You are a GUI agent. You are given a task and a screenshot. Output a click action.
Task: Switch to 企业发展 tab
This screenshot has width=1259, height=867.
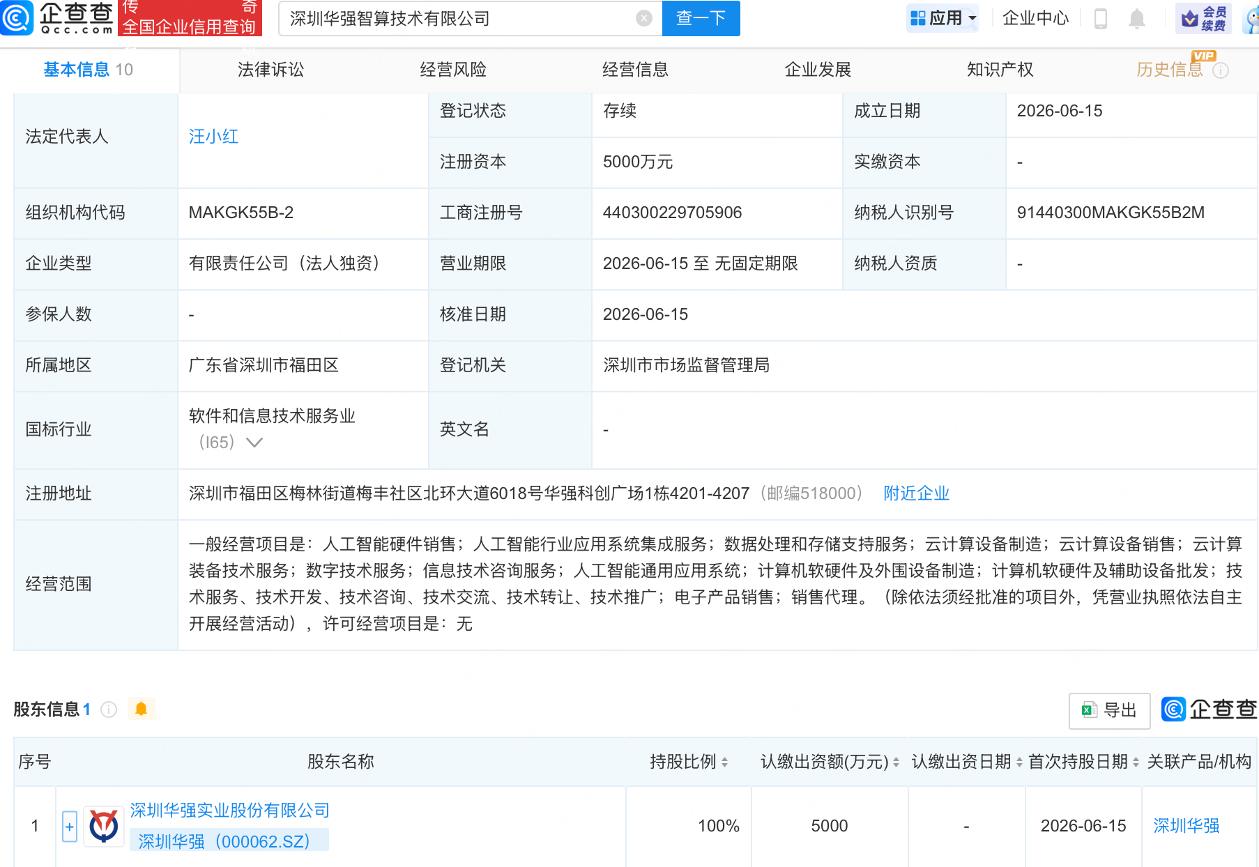(818, 70)
